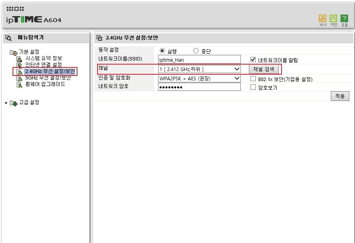Click the 다시 refresh icon
This screenshot has height=243, width=355.
[x=322, y=18]
